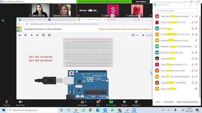Open the Zoom icon in the taskbar
The image size is (202, 113).
tap(134, 110)
